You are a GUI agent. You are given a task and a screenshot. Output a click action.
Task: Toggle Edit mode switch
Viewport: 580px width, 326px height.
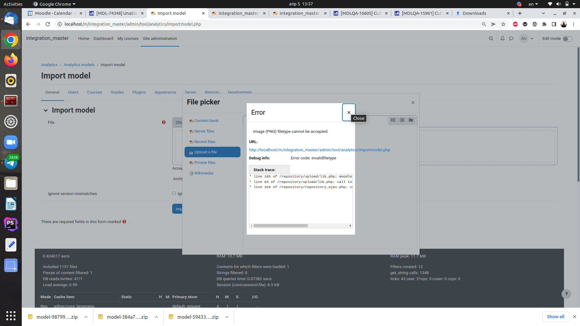pos(568,39)
